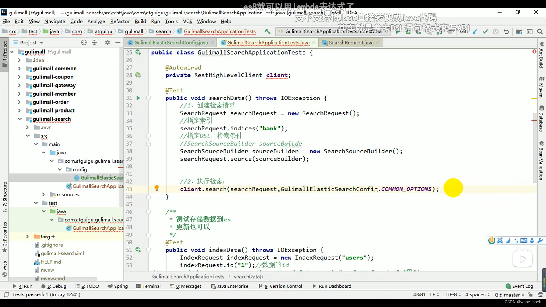The image size is (546, 307).
Task: Open the 5: Debug tool window
Action: point(53,286)
